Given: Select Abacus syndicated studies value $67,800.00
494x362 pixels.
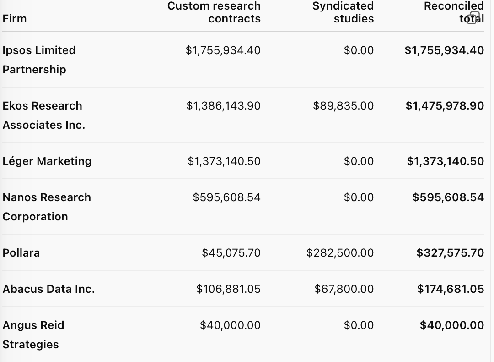Looking at the screenshot, I should point(344,289).
